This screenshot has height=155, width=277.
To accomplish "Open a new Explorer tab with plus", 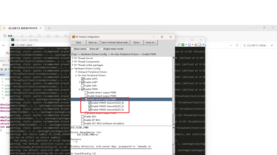I will click(49, 28).
